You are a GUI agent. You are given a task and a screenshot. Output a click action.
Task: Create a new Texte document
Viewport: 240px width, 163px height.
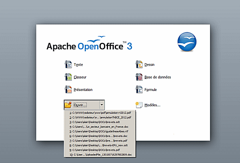[x=74, y=64]
